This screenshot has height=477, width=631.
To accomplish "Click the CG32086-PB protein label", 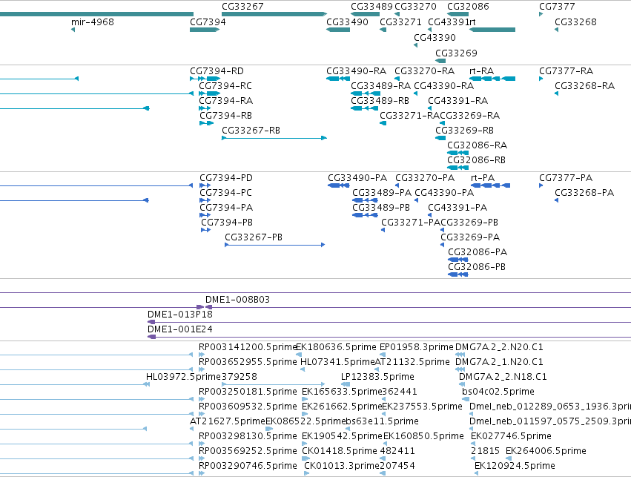I will 477,267.
